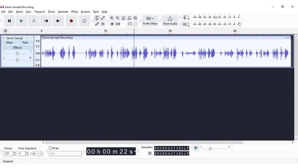Select the Draw (pencil) tool
The width and height of the screenshot is (298, 168).
tap(97, 24)
